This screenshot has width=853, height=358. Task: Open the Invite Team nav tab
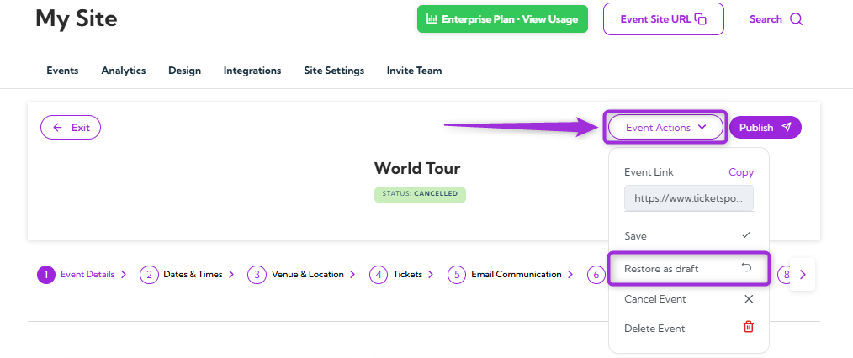414,71
